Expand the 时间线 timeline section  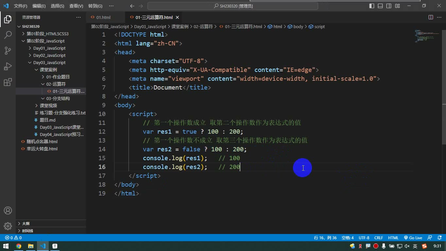(51, 231)
